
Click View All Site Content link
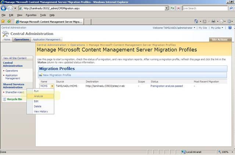[15, 58]
